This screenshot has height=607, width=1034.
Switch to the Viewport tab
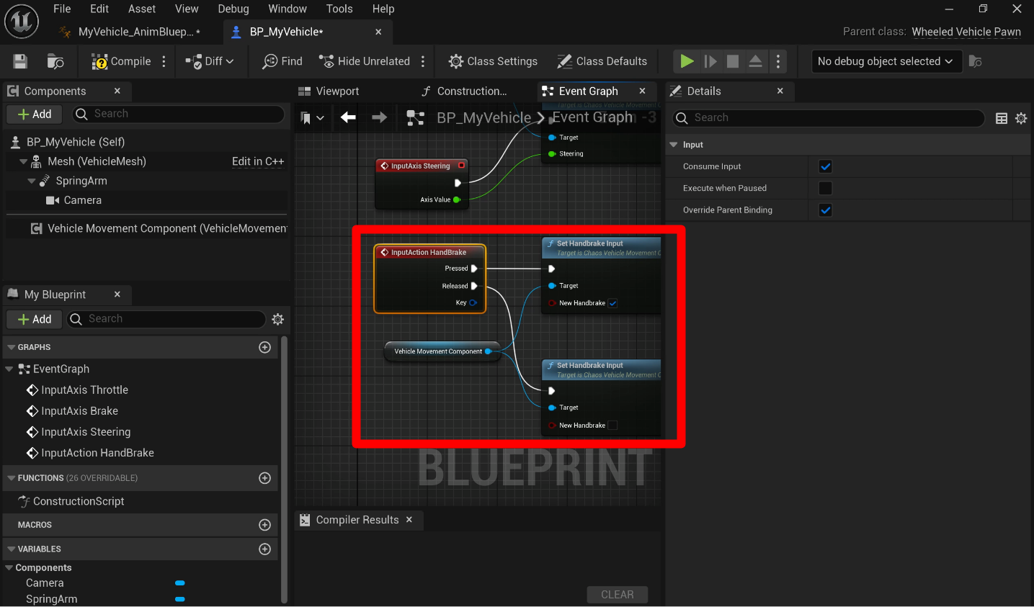[x=329, y=91]
